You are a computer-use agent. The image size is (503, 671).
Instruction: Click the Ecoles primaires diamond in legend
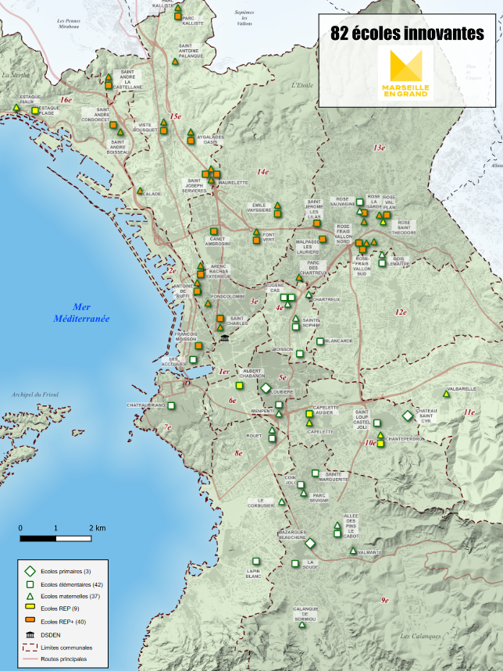pos(29,572)
